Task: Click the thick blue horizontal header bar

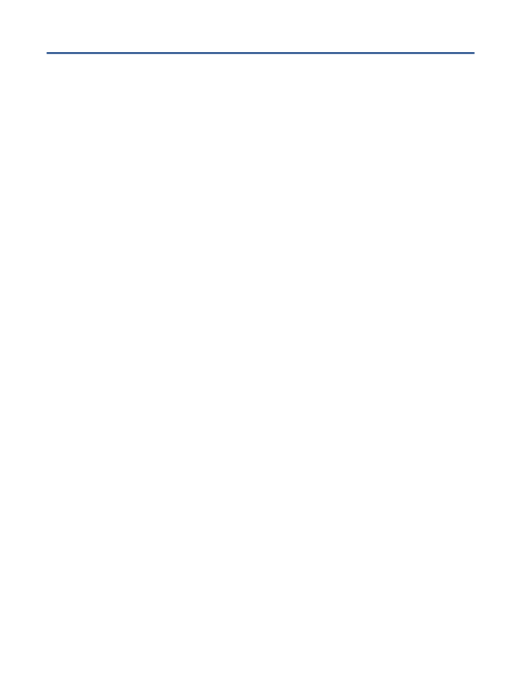Action: pos(260,53)
